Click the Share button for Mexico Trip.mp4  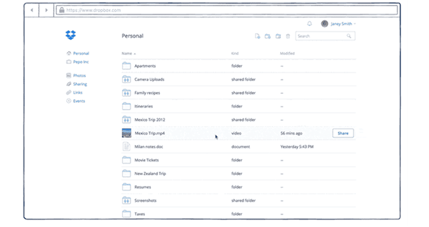point(343,133)
